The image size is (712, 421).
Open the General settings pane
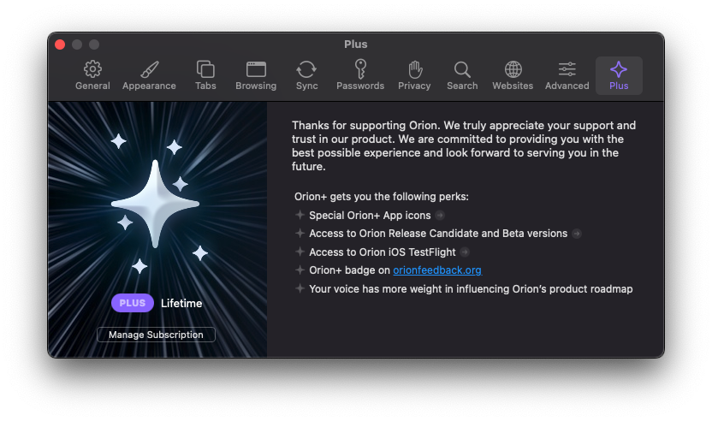pyautogui.click(x=92, y=75)
